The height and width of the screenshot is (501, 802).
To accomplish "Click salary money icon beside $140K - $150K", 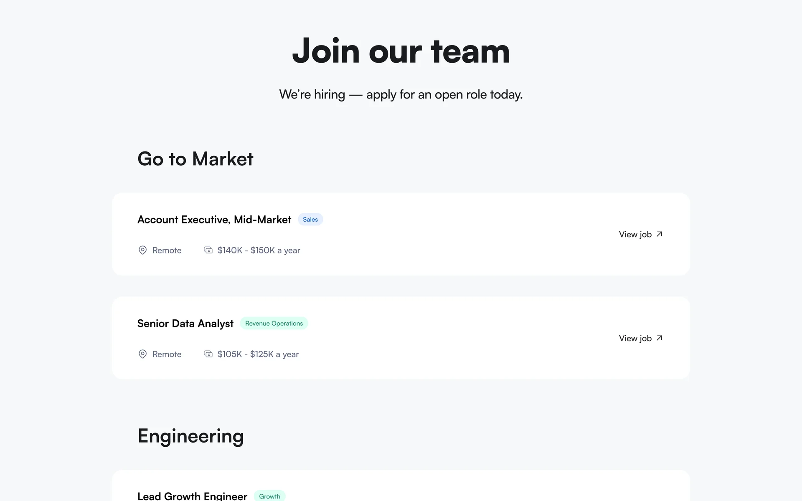I will coord(208,250).
